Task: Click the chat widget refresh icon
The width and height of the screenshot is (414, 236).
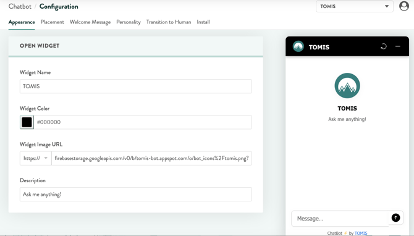Action: (x=383, y=46)
